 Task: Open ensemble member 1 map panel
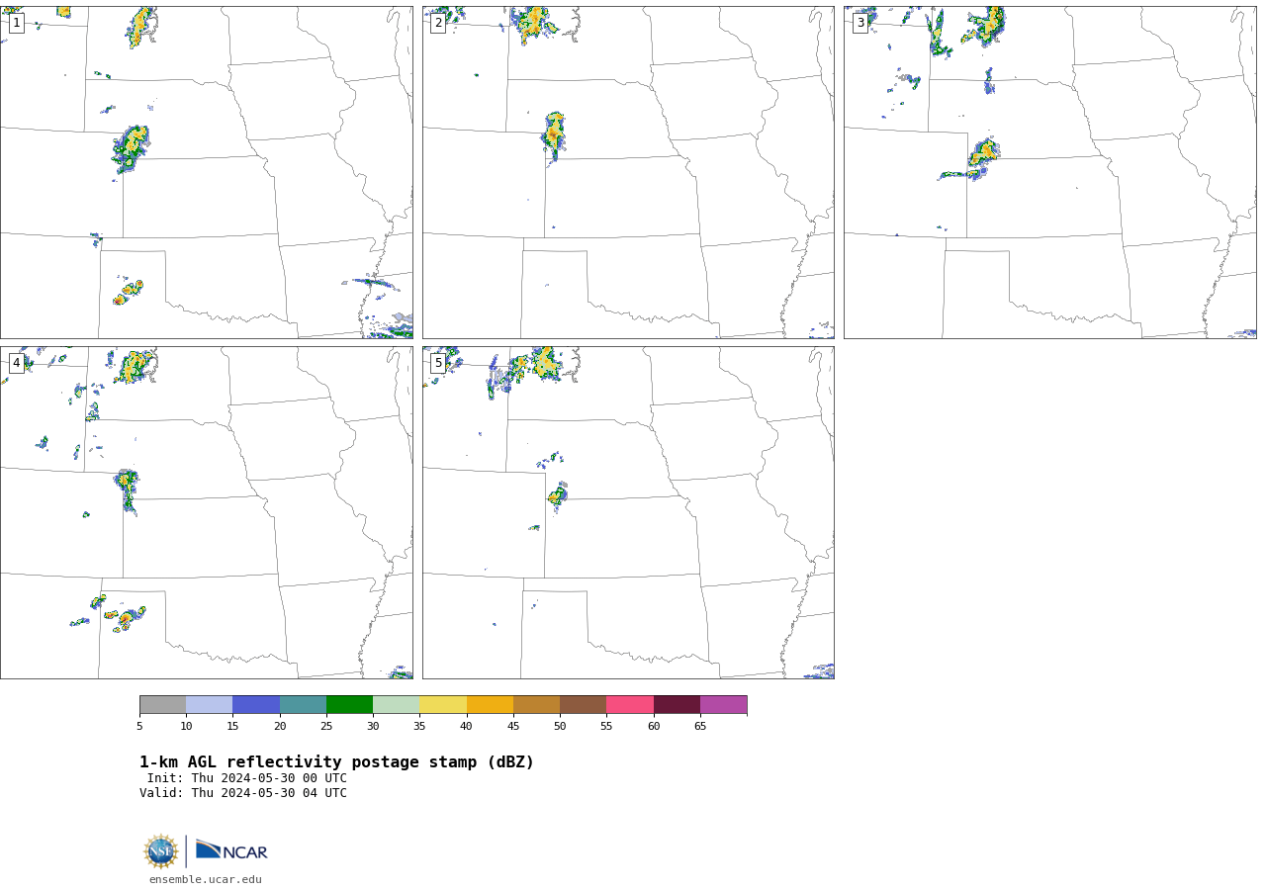pos(207,172)
